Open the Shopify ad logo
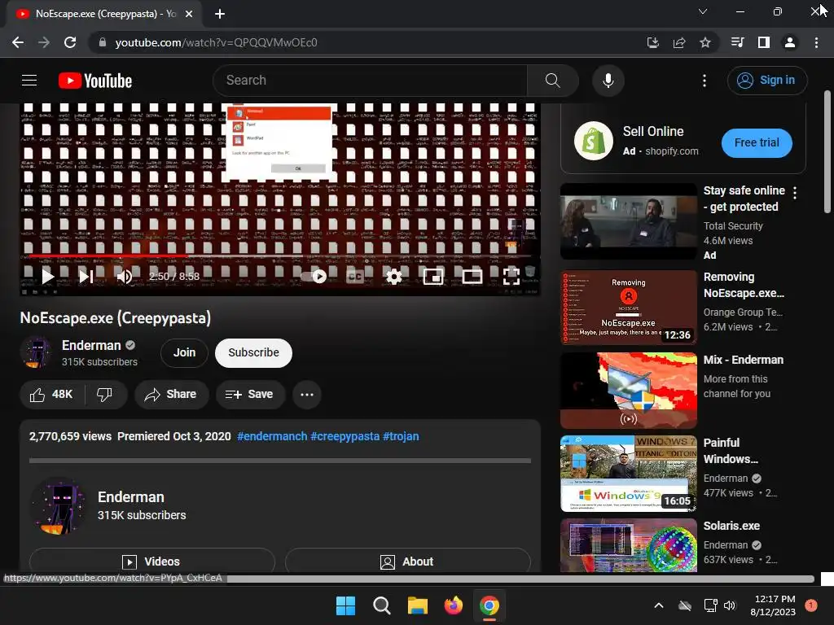Viewport: 834px width, 625px height. point(594,142)
